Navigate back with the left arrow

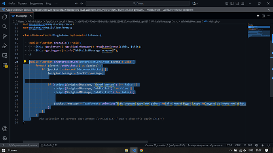tap(76, 4)
